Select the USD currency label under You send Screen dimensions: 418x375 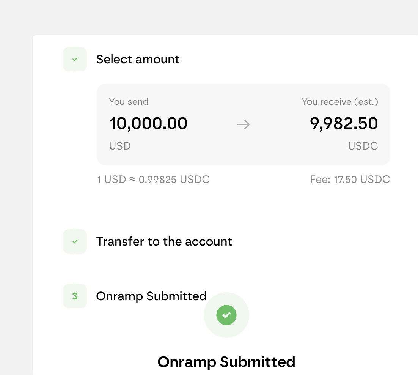119,146
